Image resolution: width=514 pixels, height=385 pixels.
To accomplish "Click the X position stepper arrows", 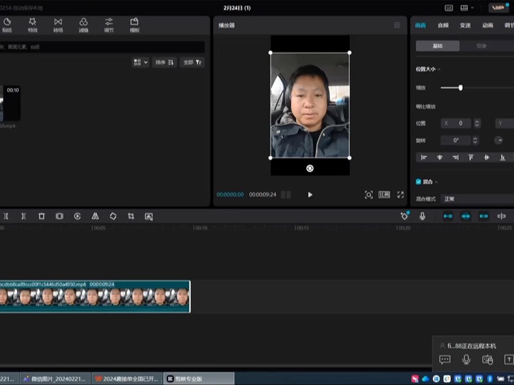I will click(x=477, y=123).
